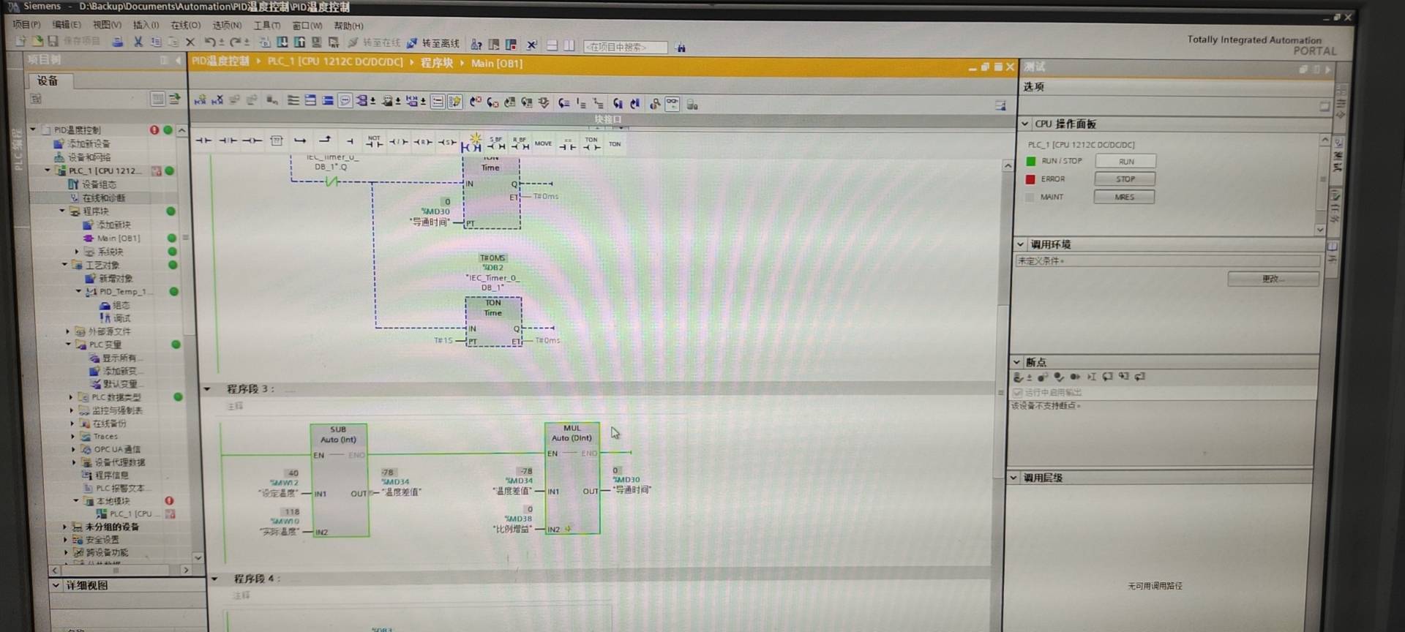1405x632 pixels.
Task: Insert the R_BF reset bit field instruction
Action: [x=520, y=143]
